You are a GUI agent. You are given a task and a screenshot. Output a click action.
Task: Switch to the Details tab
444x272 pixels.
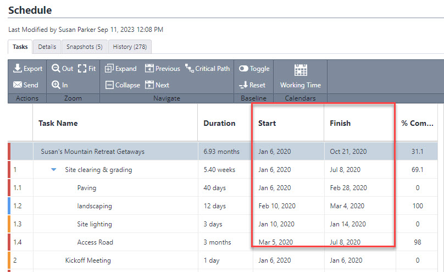[x=47, y=47]
